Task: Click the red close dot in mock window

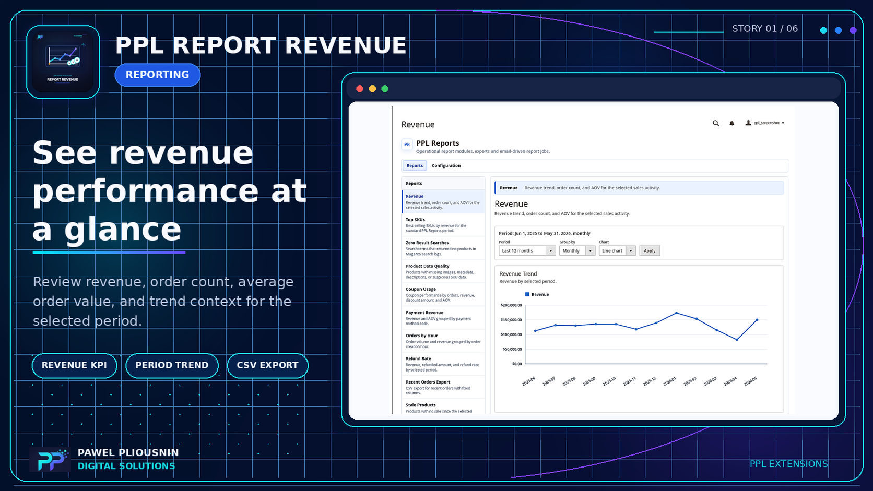Action: pyautogui.click(x=360, y=89)
